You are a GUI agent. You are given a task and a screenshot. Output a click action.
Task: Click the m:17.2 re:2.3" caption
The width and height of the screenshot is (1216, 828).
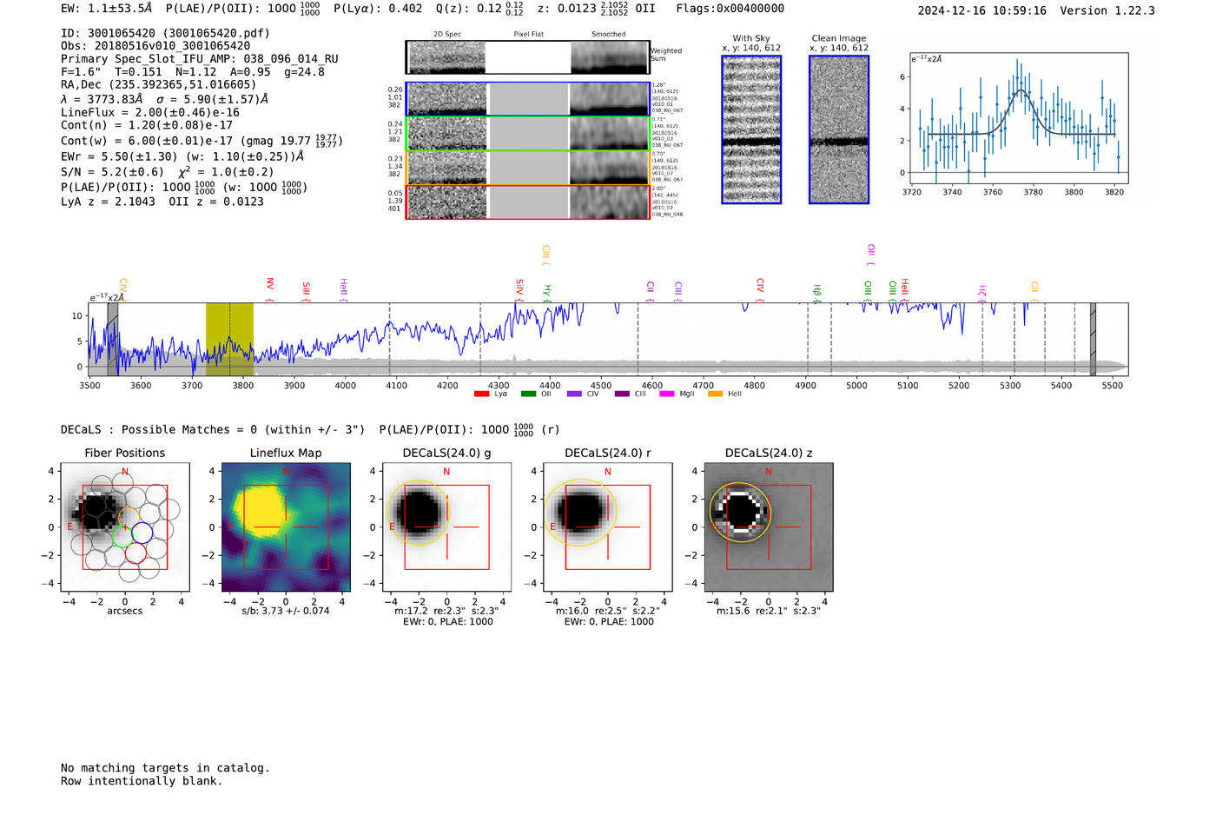[x=446, y=611]
